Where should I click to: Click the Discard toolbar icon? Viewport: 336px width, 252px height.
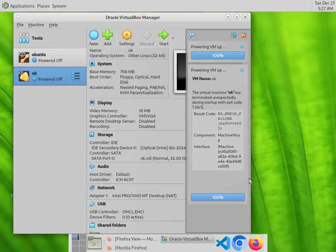click(x=147, y=35)
